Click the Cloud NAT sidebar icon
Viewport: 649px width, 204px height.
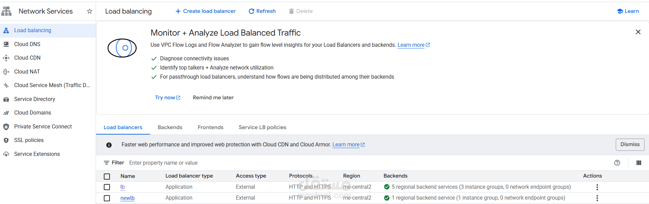click(6, 72)
